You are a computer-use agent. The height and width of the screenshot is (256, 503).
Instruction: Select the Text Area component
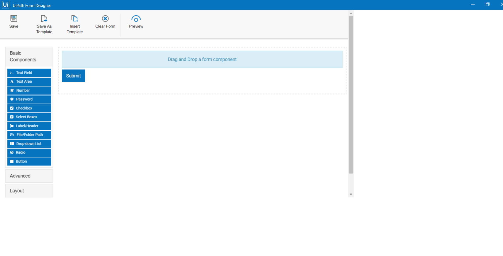coord(29,82)
